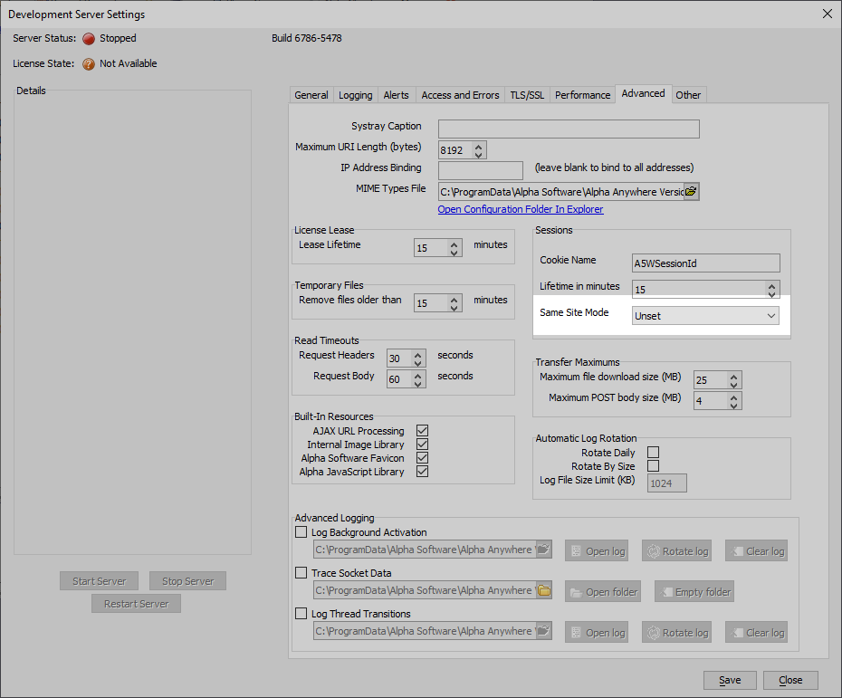The height and width of the screenshot is (698, 842).
Task: Open the TLS/SSL tab
Action: [x=527, y=95]
